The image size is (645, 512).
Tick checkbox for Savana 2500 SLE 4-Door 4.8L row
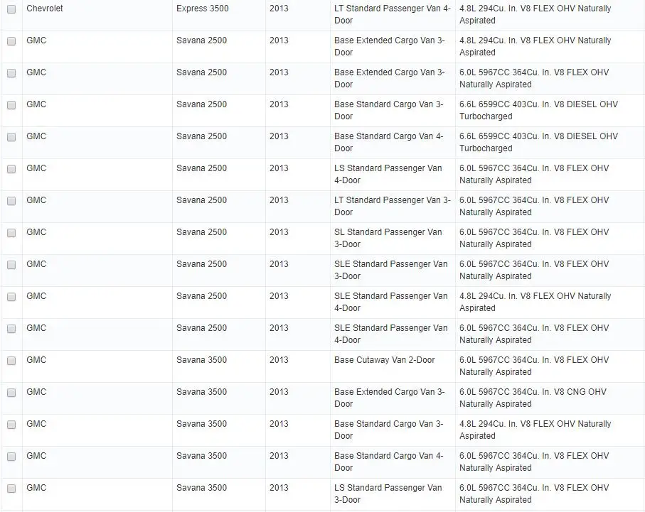point(11,297)
